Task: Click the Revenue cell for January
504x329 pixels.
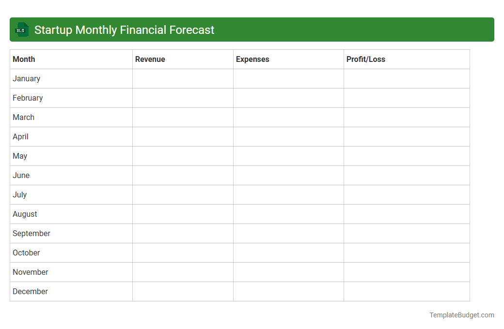Action: (x=183, y=78)
